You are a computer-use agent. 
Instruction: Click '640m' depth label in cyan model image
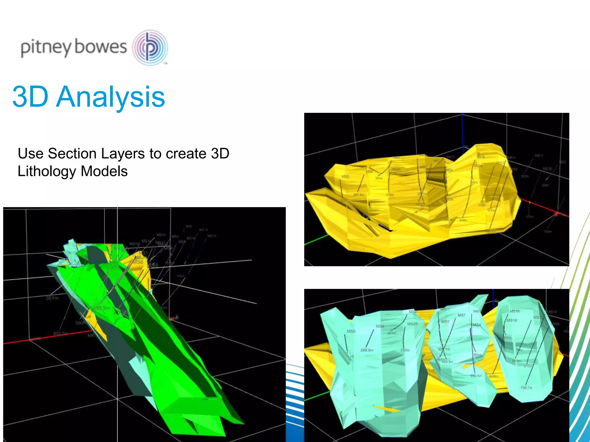493,376
